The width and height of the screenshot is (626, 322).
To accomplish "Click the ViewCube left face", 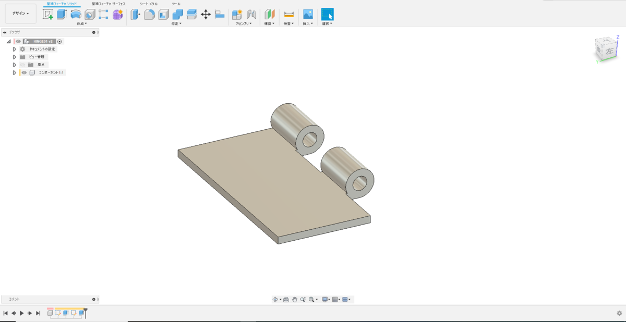I will 609,52.
